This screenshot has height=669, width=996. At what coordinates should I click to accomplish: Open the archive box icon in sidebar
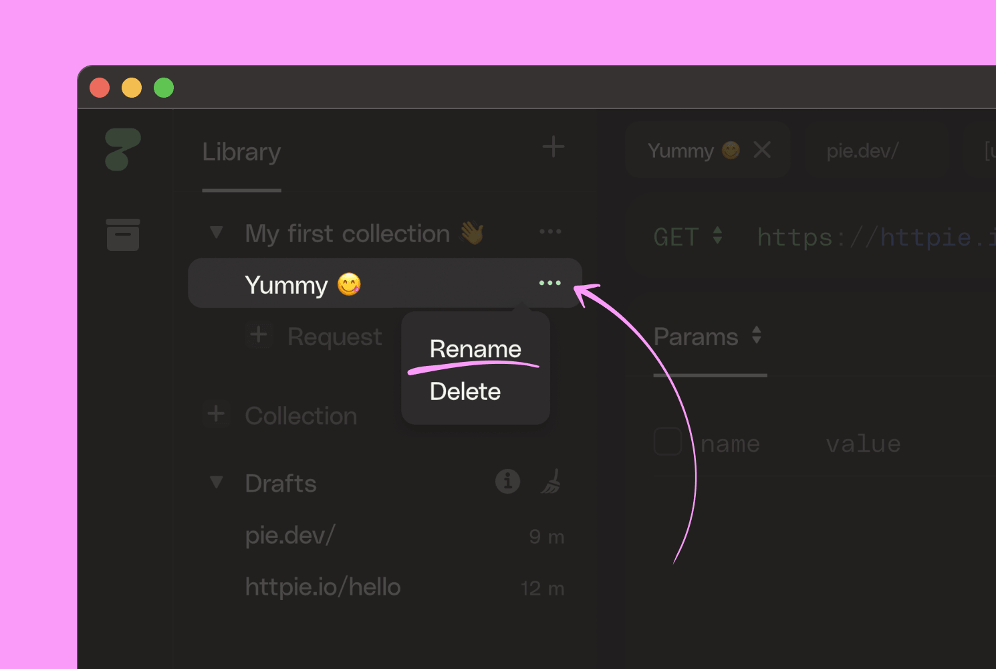coord(123,235)
